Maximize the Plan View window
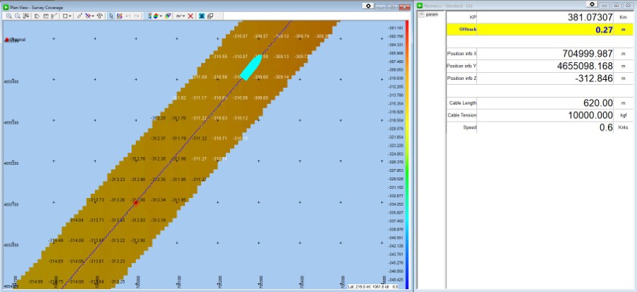This screenshot has height=292, width=637. pyautogui.click(x=392, y=7)
